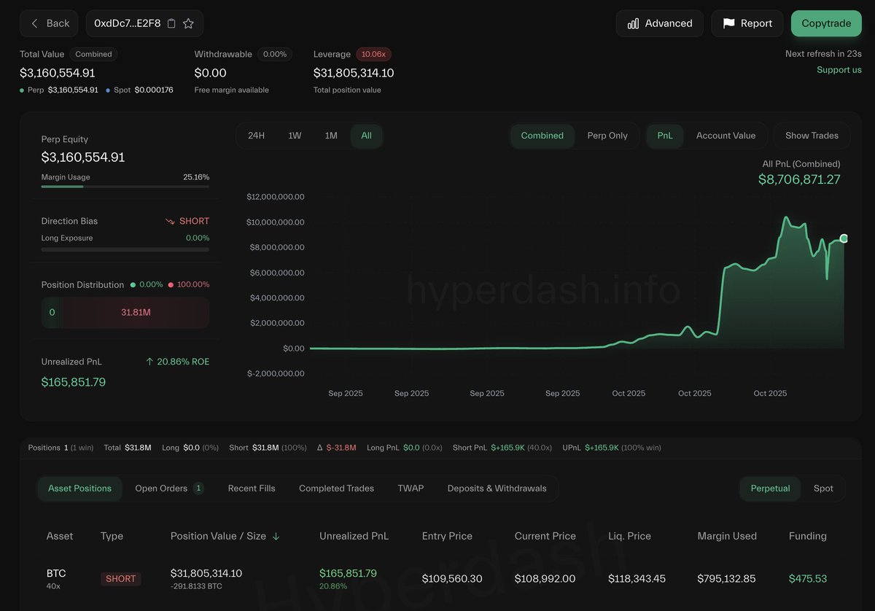
Task: Select the 24H time range
Action: click(x=256, y=136)
